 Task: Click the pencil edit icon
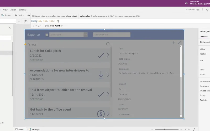click(179, 43)
